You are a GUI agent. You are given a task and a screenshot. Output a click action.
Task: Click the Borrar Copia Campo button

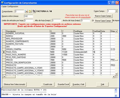103,21
